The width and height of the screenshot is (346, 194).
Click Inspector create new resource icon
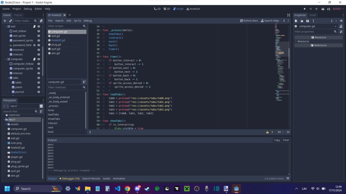coord(296,21)
